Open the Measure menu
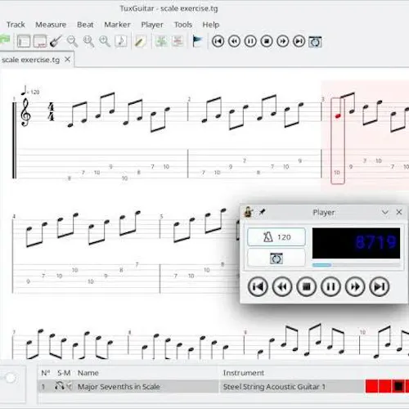Screen dimensions: 409x409 click(51, 25)
